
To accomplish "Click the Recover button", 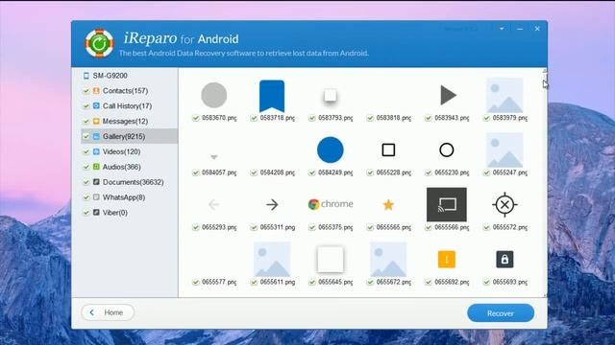I will click(501, 313).
